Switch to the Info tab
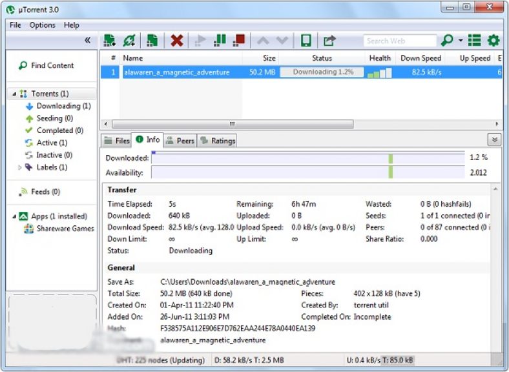 pyautogui.click(x=147, y=139)
